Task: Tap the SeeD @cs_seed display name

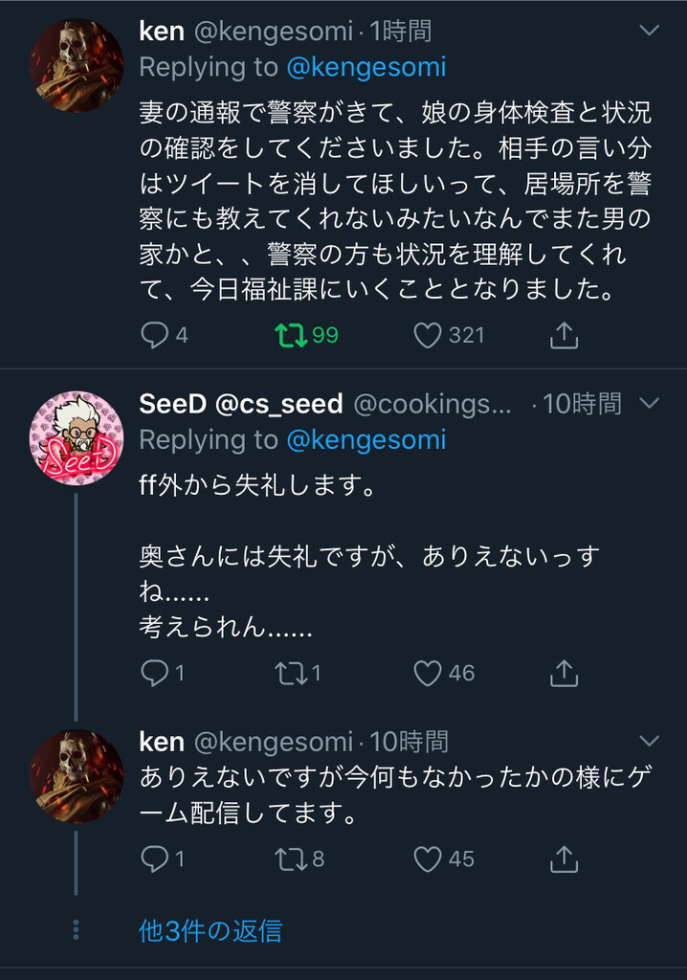Action: coord(241,404)
